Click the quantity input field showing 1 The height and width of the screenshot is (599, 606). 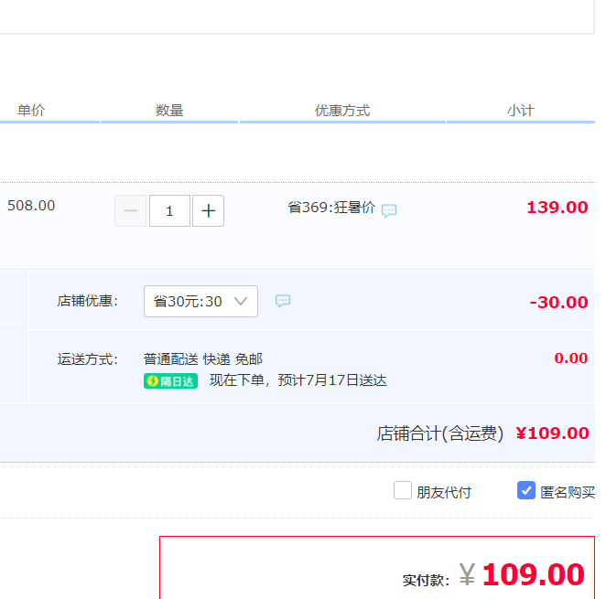pos(169,211)
